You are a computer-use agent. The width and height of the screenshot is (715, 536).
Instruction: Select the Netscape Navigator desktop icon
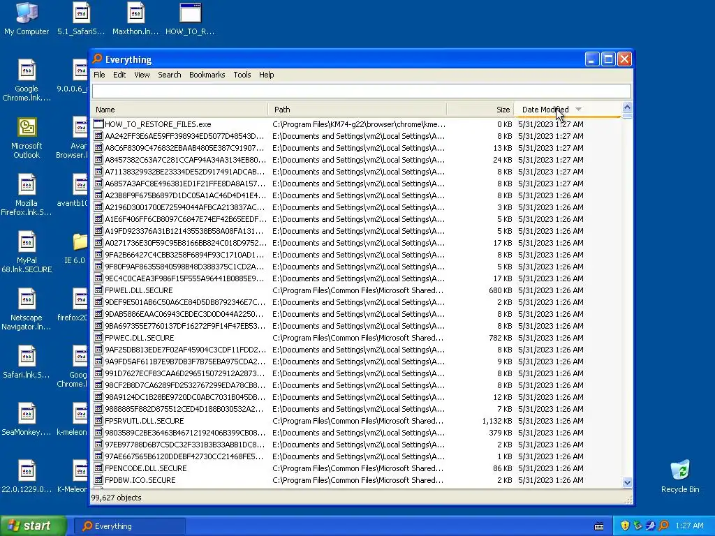(27, 309)
